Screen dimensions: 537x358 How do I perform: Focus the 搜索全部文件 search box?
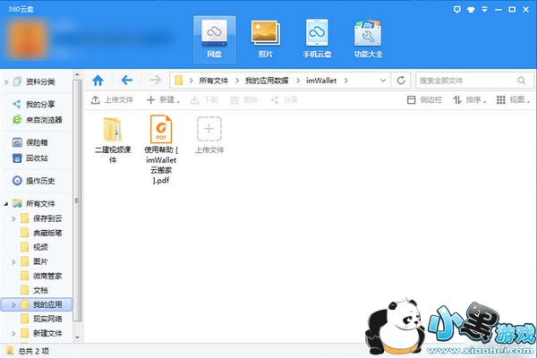coord(474,81)
